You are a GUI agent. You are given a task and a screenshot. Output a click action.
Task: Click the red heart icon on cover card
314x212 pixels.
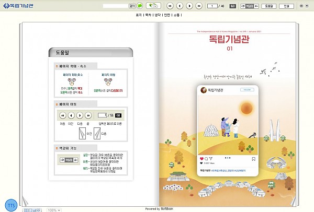[201, 159]
